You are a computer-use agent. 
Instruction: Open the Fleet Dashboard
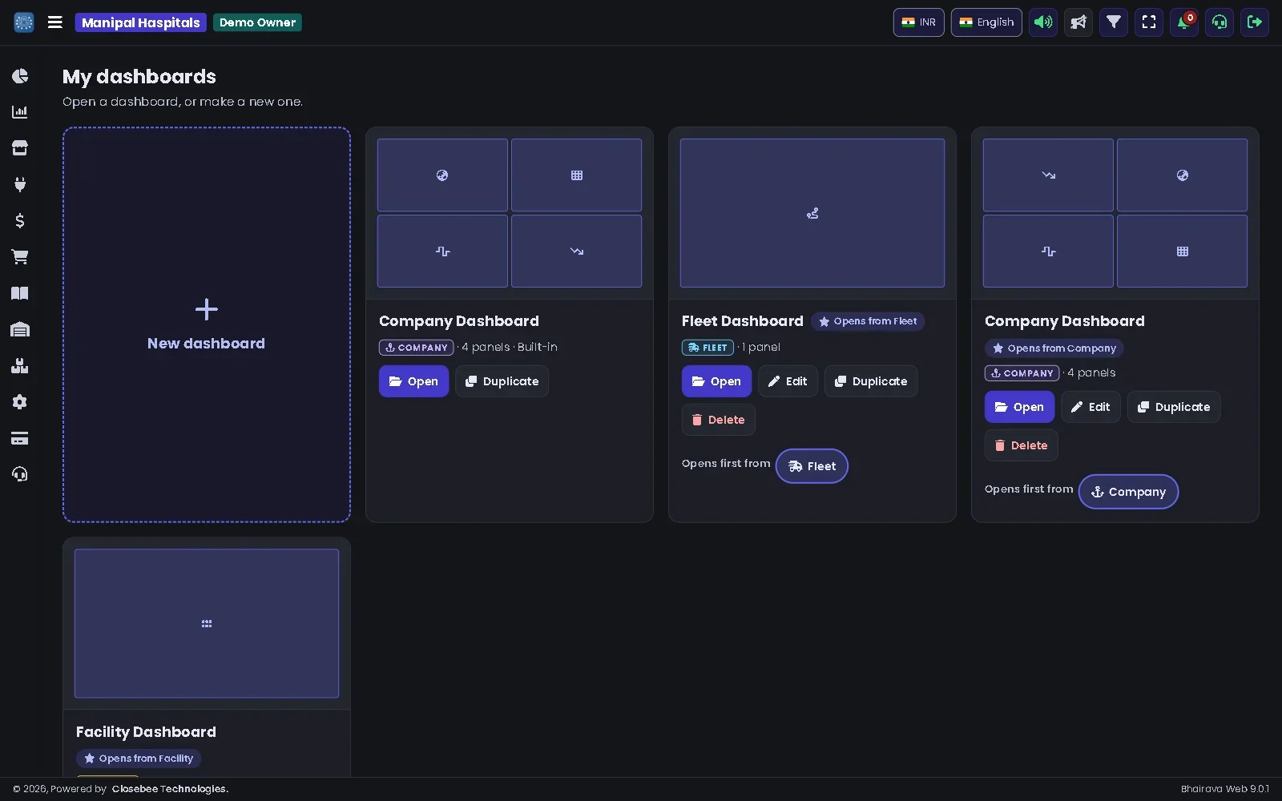(716, 381)
